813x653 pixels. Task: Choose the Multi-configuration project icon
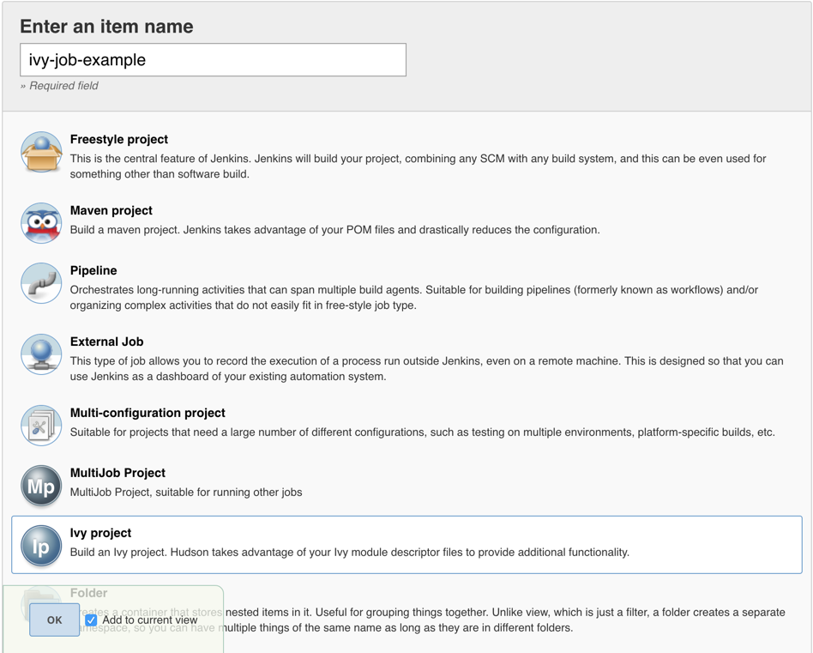[41, 426]
